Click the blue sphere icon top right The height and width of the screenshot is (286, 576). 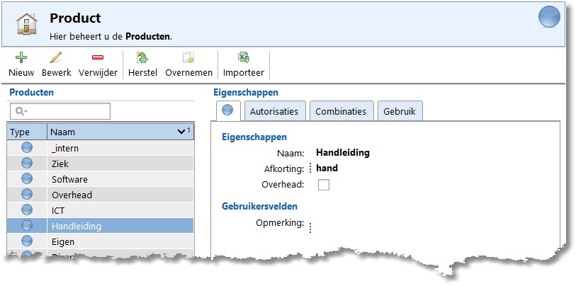[x=549, y=17]
